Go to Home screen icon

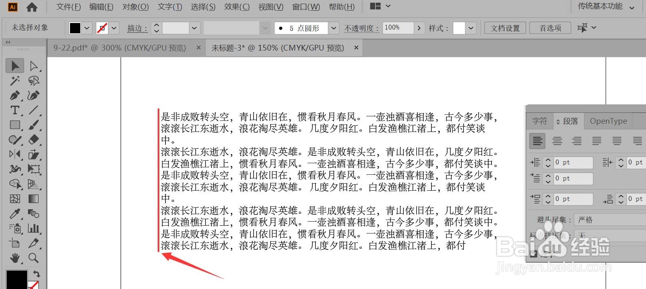click(x=32, y=7)
